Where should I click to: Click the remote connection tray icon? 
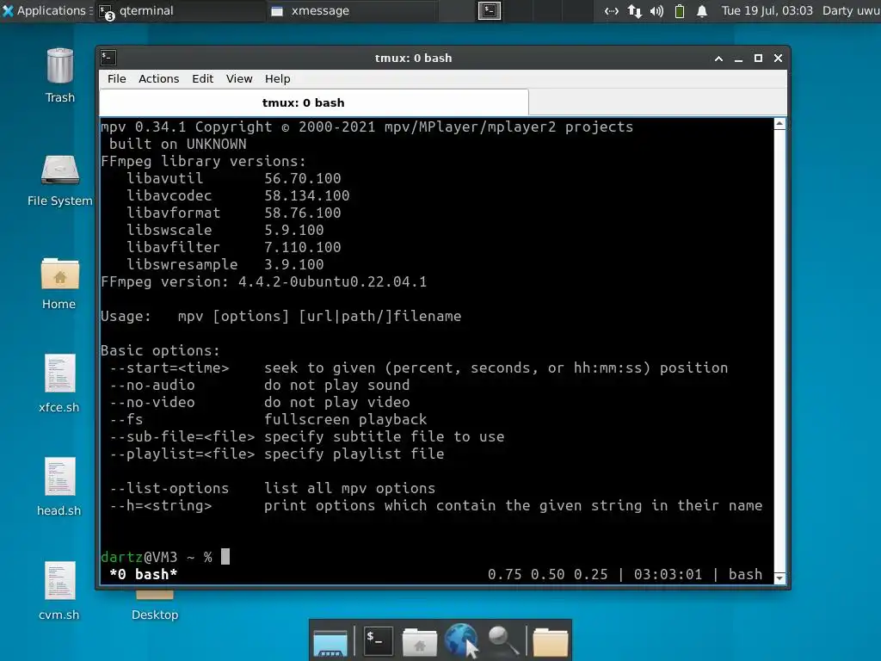612,10
